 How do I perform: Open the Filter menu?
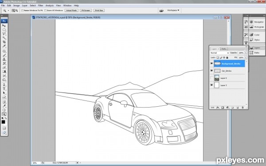pyautogui.click(x=40, y=6)
